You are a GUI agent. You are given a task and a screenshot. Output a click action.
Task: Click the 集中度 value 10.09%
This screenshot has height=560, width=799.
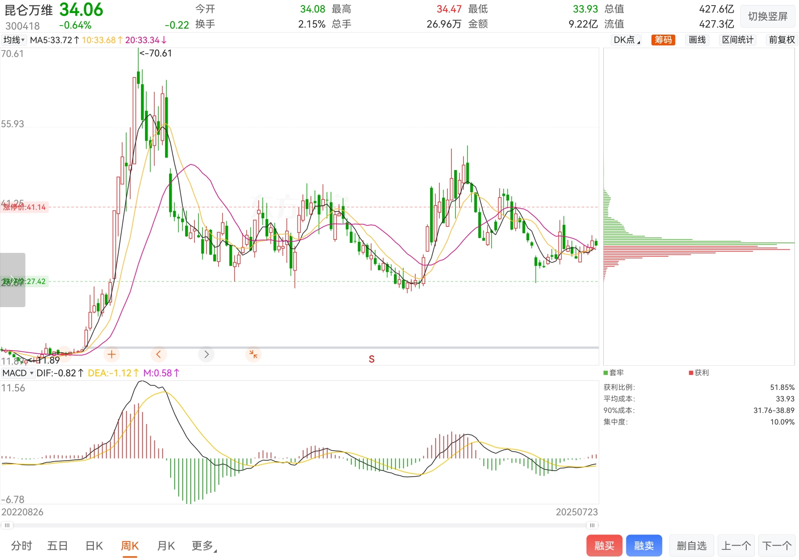point(782,422)
